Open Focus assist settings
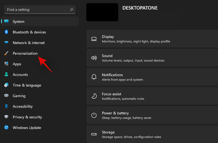 [152, 96]
